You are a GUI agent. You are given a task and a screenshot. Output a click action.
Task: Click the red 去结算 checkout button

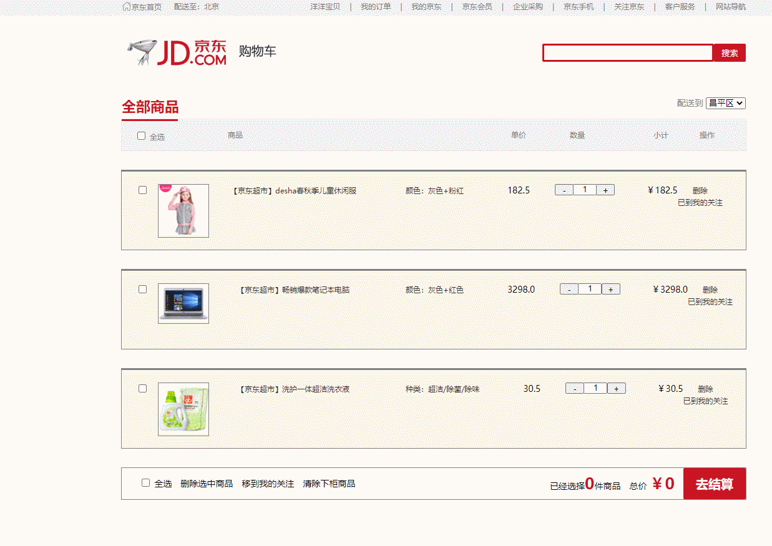(715, 483)
